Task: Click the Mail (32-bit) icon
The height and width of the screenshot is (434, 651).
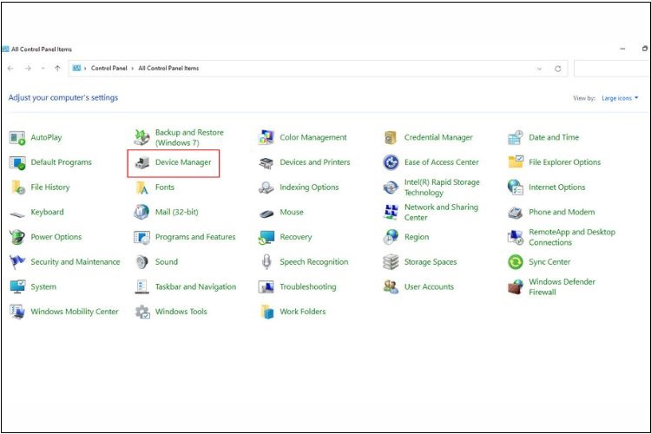Action: [141, 212]
